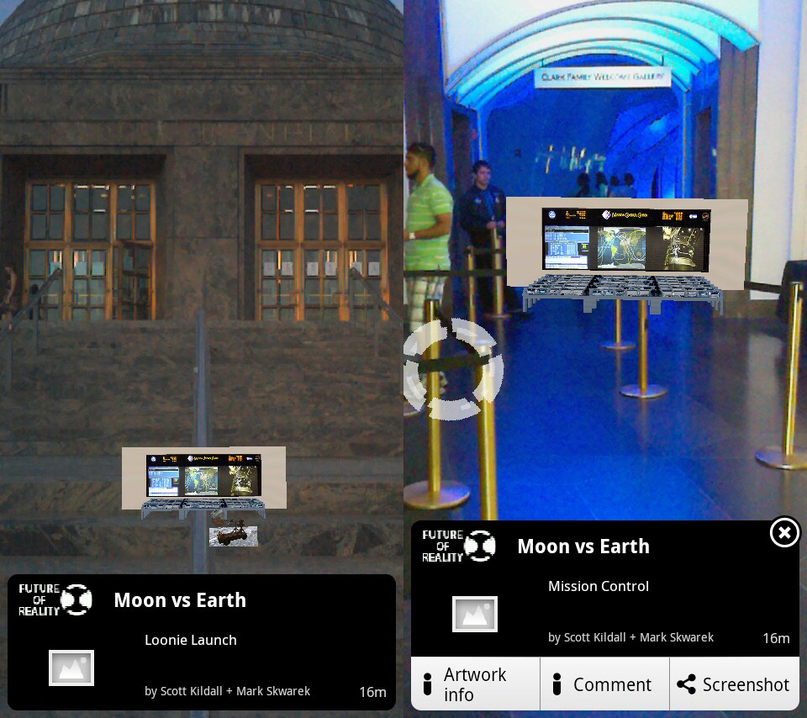The width and height of the screenshot is (807, 718).
Task: Select the Mission Control subtitle text
Action: tap(599, 586)
